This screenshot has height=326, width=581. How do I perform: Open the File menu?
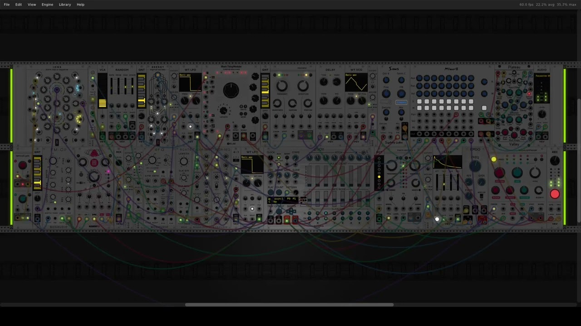tap(6, 5)
